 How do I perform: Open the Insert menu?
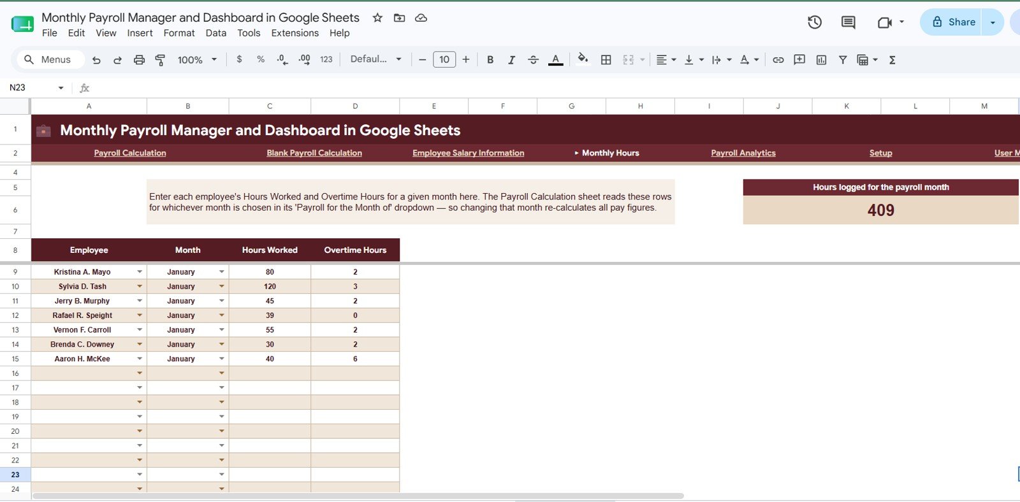click(x=140, y=33)
